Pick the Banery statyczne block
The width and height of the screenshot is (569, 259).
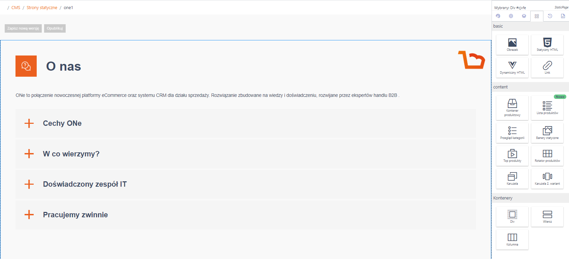pyautogui.click(x=547, y=133)
